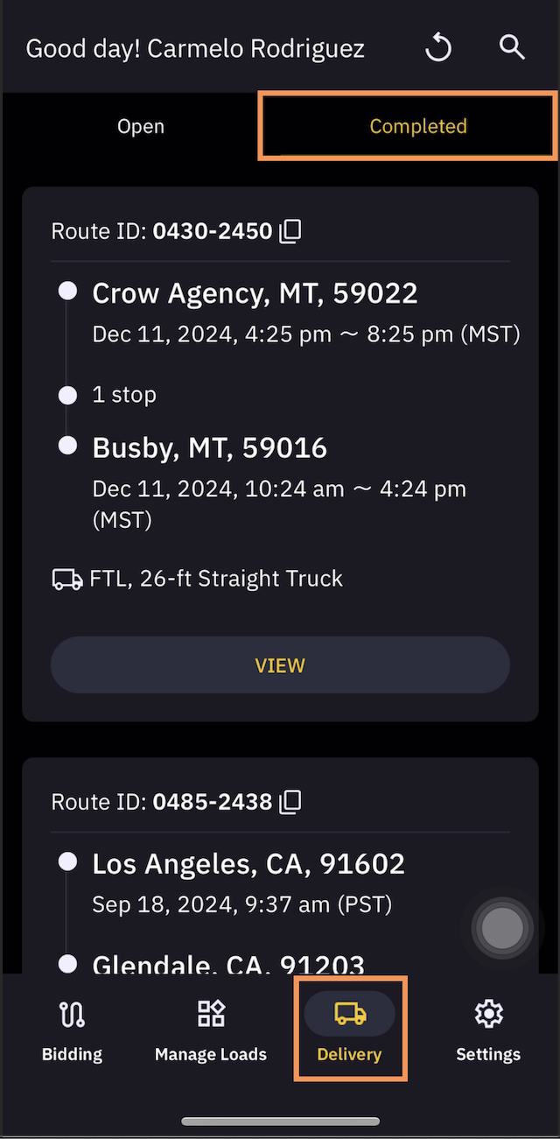This screenshot has height=1139, width=560.
Task: Tap the FTL truck icon on route card
Action: pos(67,578)
